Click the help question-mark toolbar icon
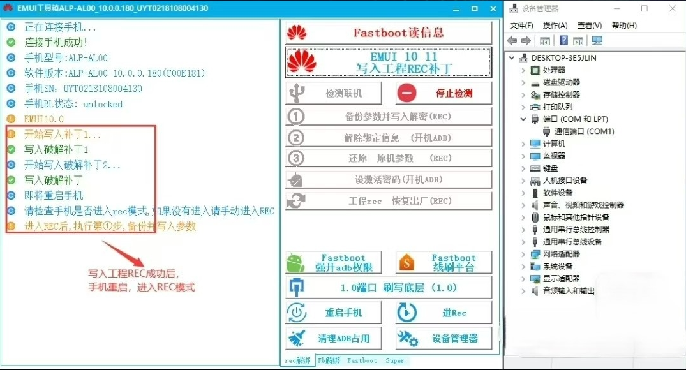This screenshot has width=686, height=370. 564,41
